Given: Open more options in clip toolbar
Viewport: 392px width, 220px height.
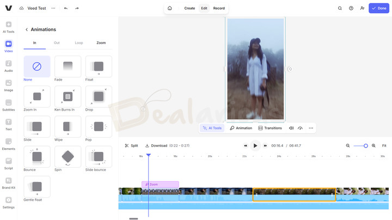Looking at the screenshot, I should click(x=311, y=128).
